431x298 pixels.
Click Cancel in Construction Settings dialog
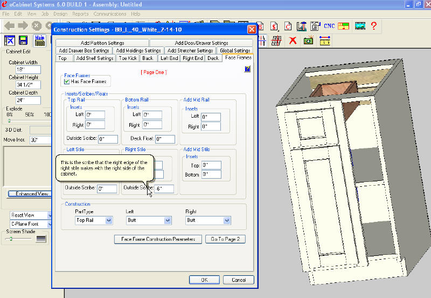[x=239, y=280]
